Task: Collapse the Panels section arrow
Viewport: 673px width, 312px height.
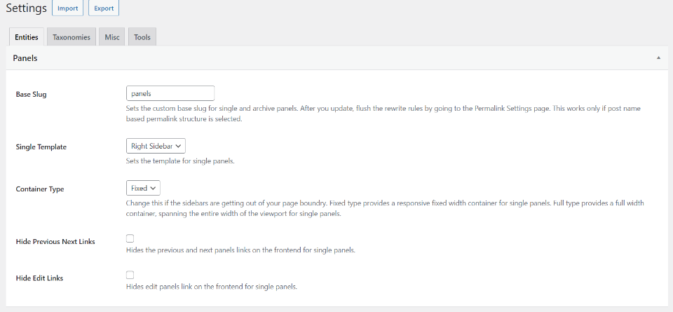Action: pos(658,58)
